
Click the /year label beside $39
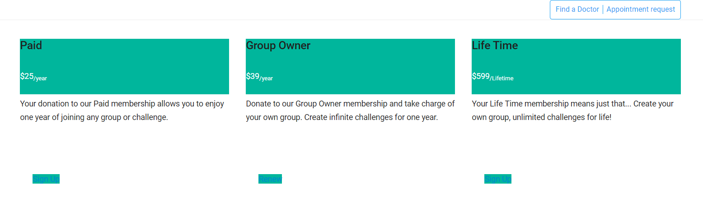pyautogui.click(x=266, y=78)
